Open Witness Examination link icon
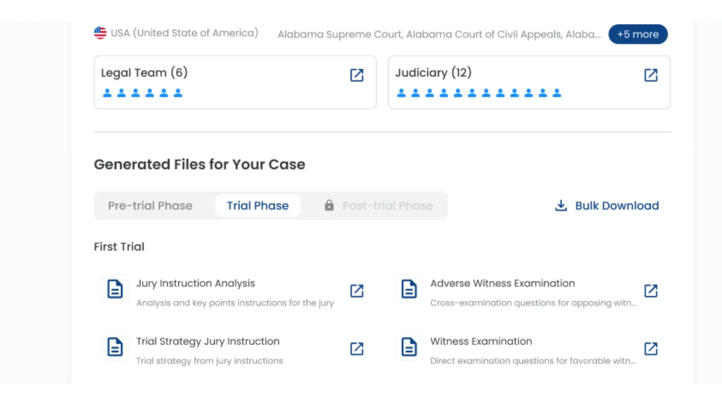 coord(651,348)
